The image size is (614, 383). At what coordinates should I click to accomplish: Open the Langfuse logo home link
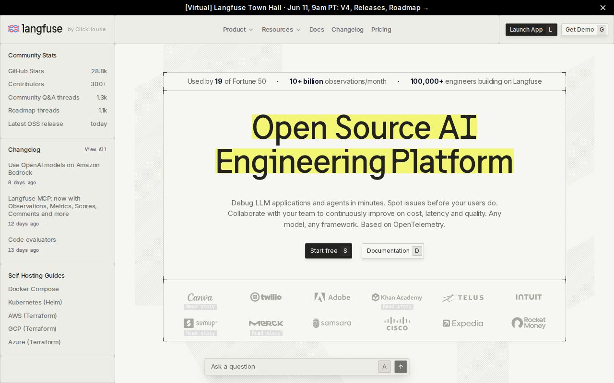[35, 29]
